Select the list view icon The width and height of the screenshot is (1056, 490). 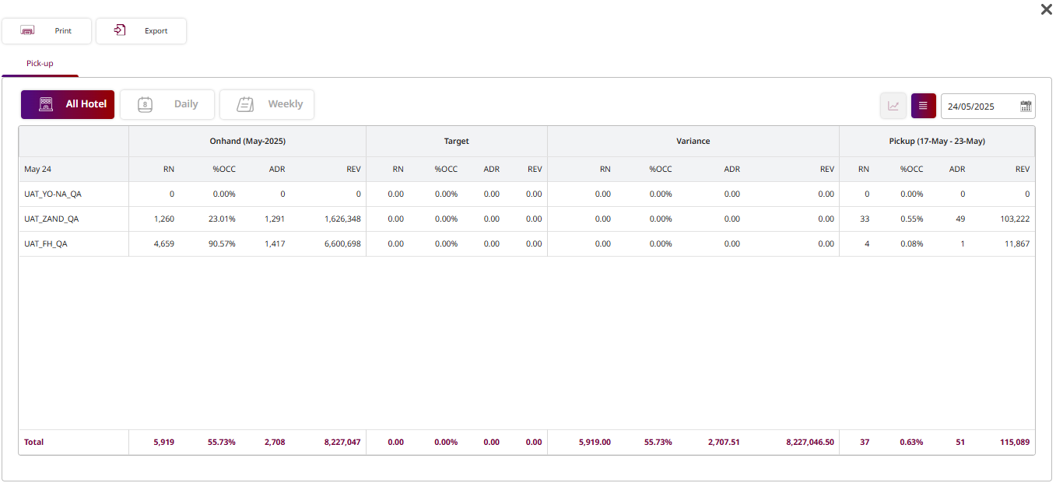point(923,106)
